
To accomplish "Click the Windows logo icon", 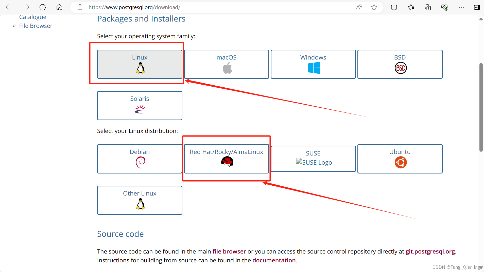I will pos(314,68).
